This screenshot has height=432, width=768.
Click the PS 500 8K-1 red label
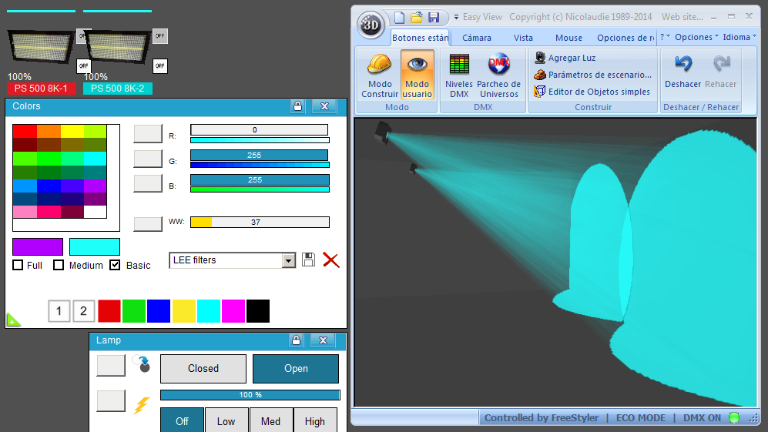coord(41,89)
